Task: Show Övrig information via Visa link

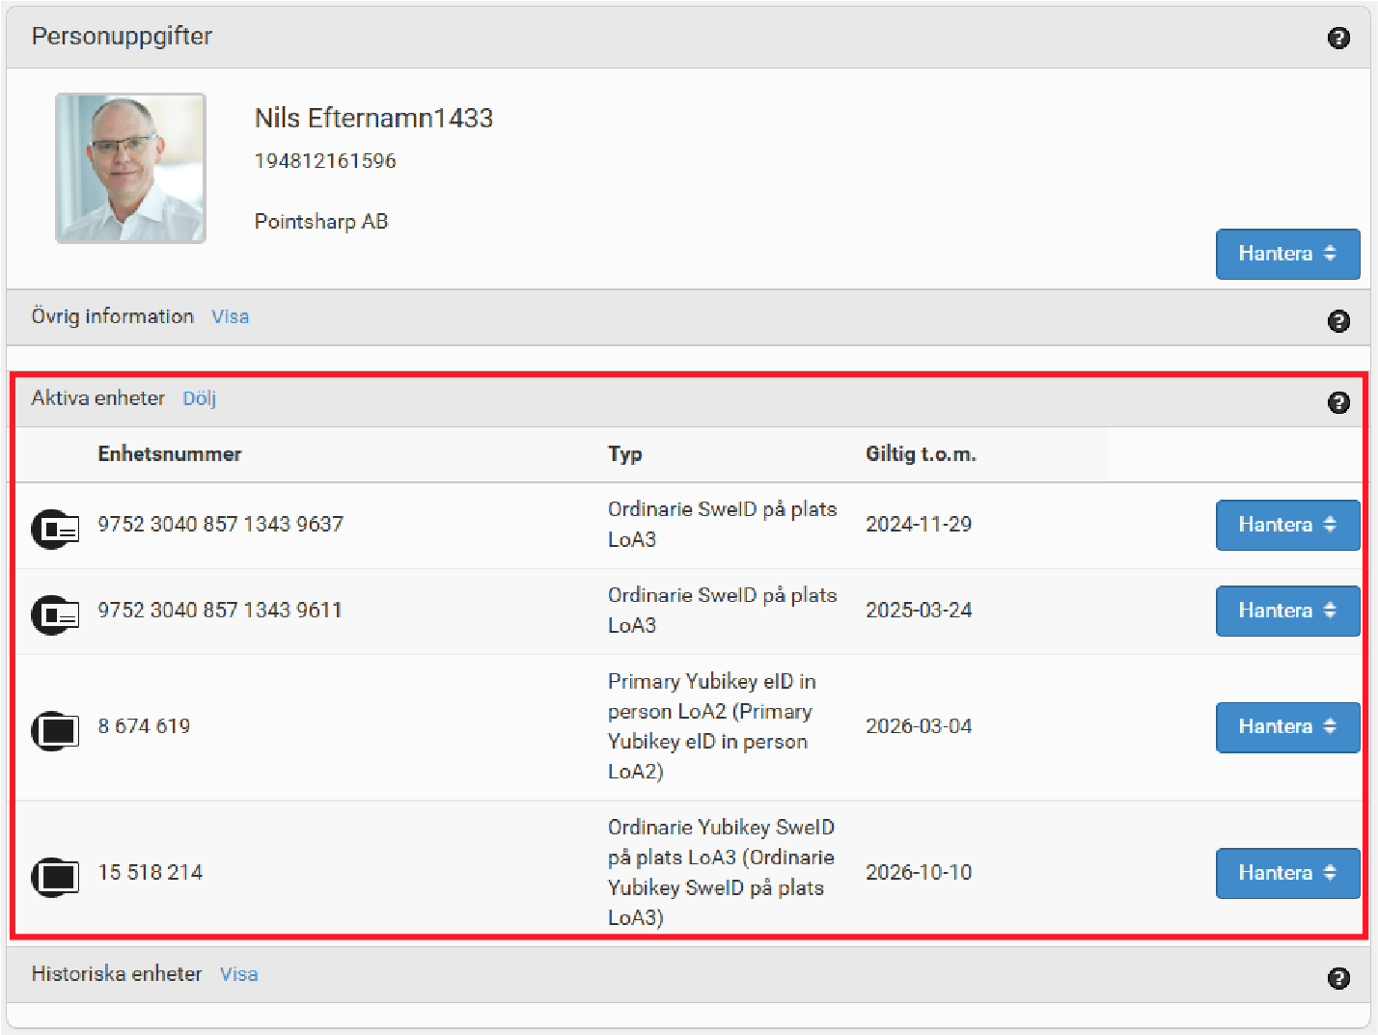Action: coord(230,316)
